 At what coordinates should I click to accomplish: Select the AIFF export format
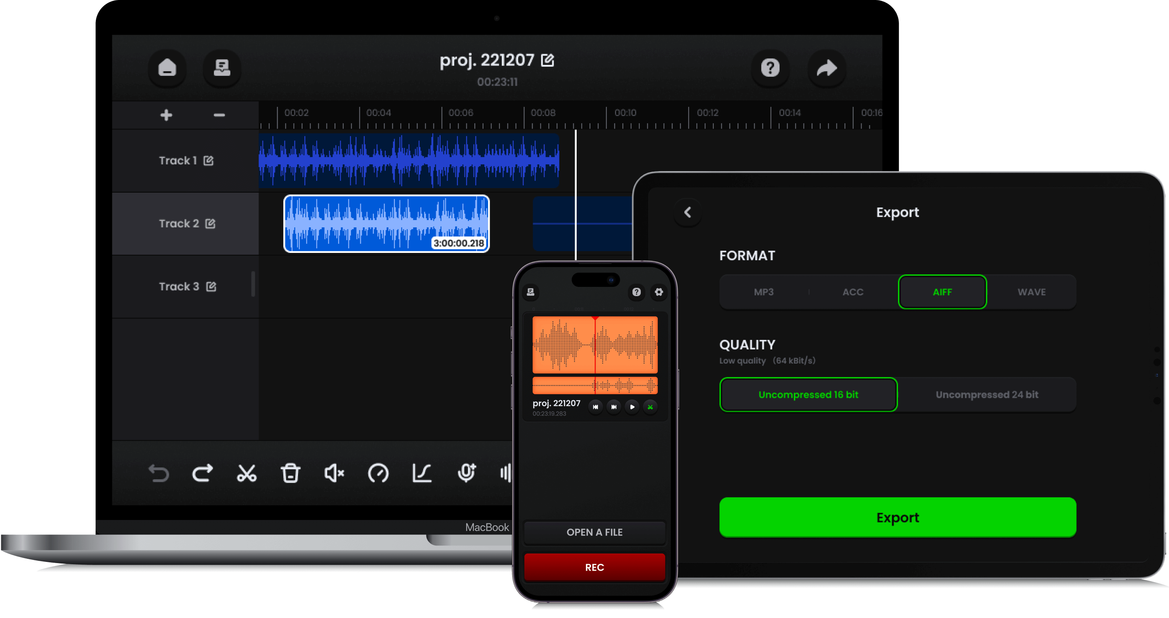(942, 292)
